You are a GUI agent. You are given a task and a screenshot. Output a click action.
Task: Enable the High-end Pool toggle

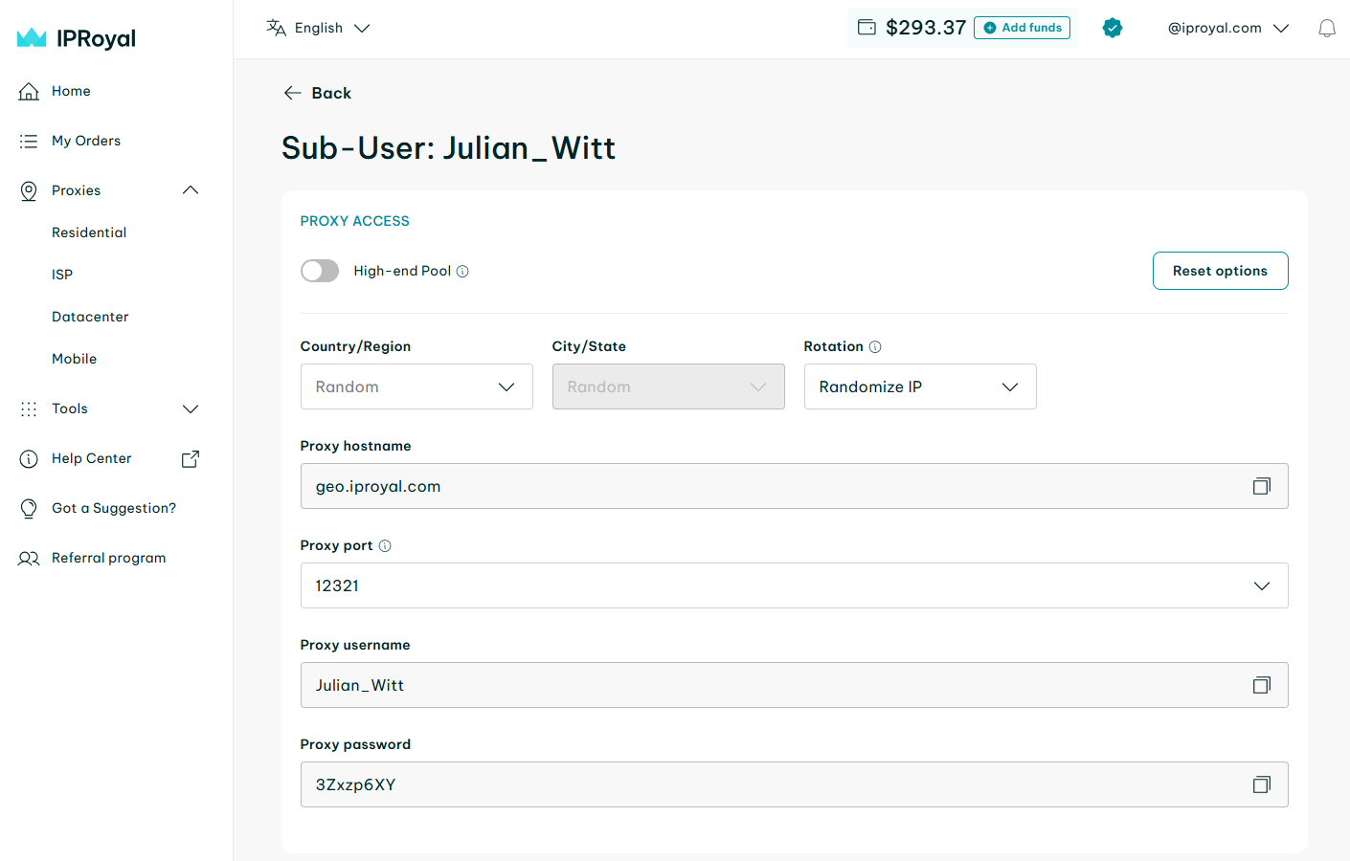click(x=320, y=271)
